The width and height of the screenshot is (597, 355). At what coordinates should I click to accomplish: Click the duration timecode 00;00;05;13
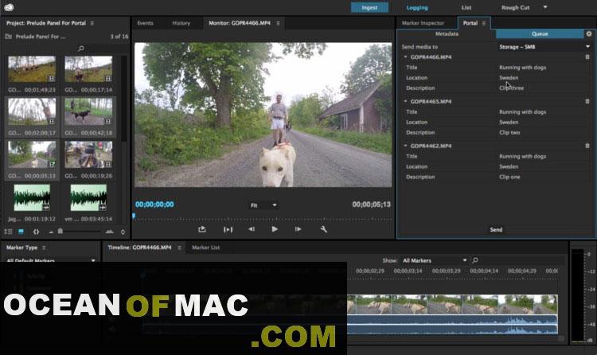(371, 205)
